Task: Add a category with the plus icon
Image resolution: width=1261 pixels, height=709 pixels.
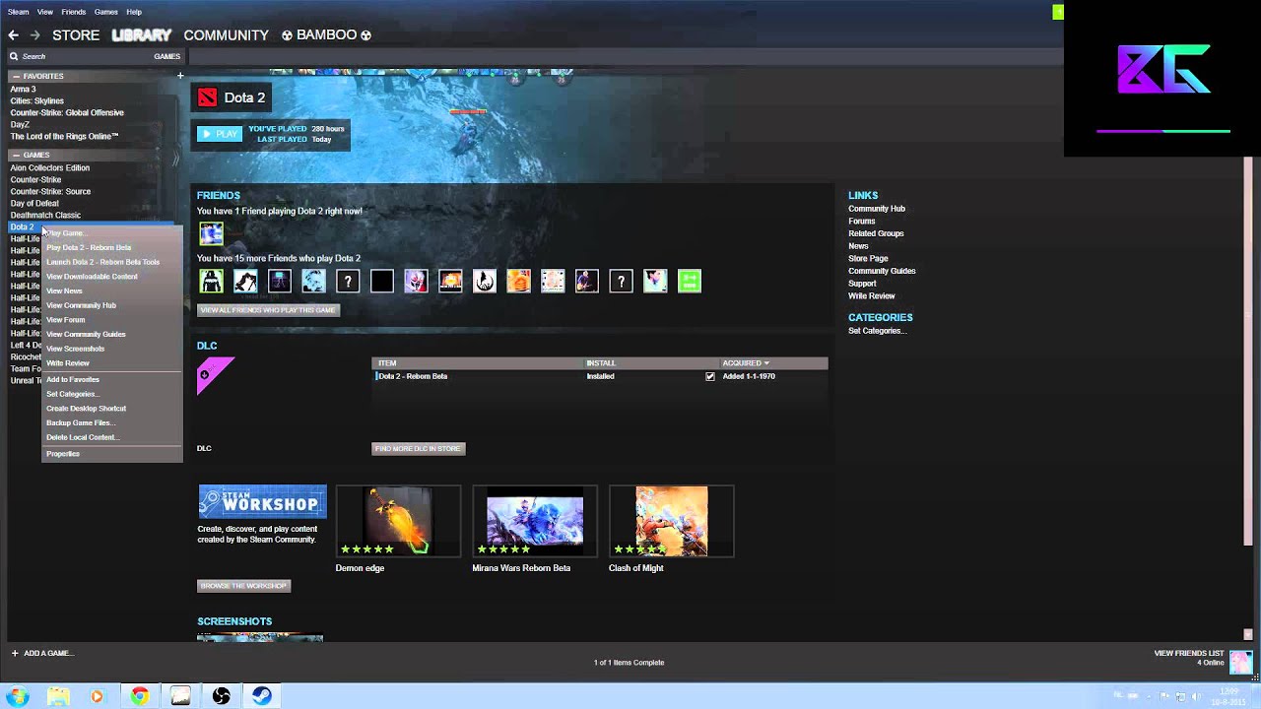Action: 180,76
